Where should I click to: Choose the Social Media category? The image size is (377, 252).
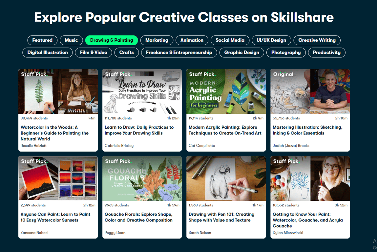pyautogui.click(x=230, y=40)
